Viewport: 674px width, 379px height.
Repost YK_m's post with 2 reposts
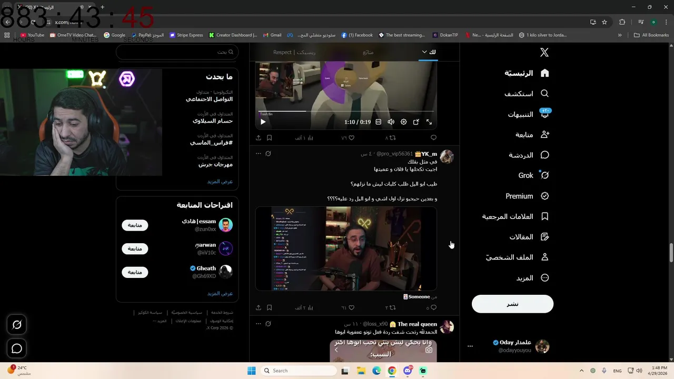390,307
